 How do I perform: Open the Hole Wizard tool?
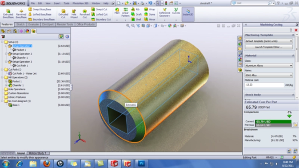pyautogui.click(x=73, y=12)
